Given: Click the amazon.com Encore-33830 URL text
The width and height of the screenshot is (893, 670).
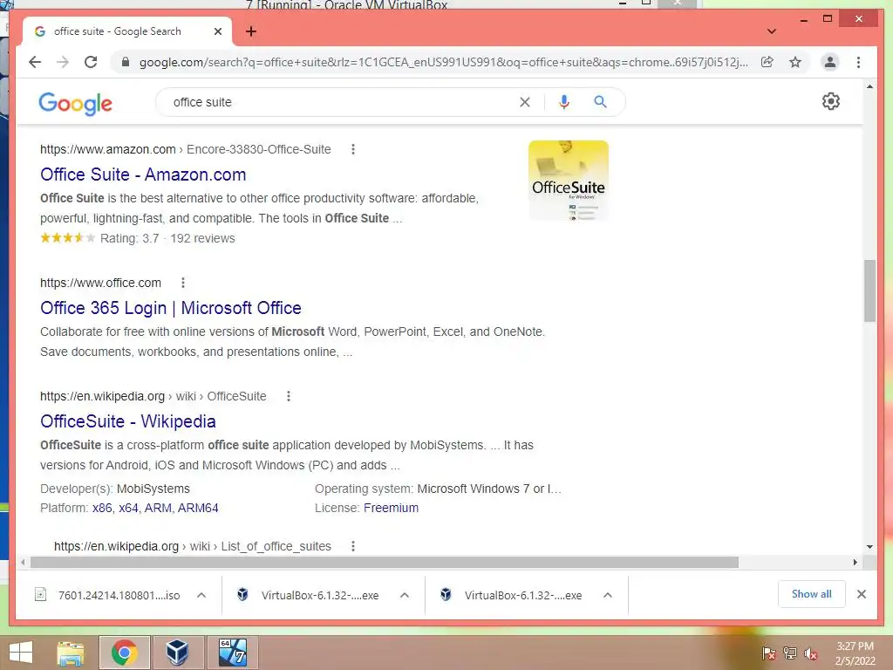Looking at the screenshot, I should (x=185, y=149).
